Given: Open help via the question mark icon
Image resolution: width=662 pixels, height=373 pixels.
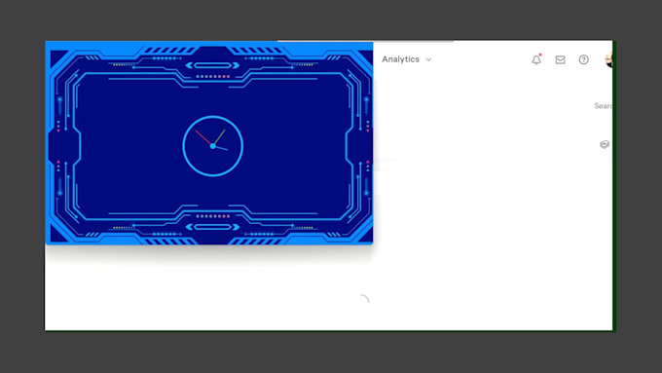Looking at the screenshot, I should point(583,59).
